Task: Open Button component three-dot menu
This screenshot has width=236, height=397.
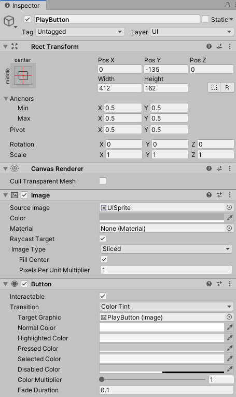Action: click(230, 284)
